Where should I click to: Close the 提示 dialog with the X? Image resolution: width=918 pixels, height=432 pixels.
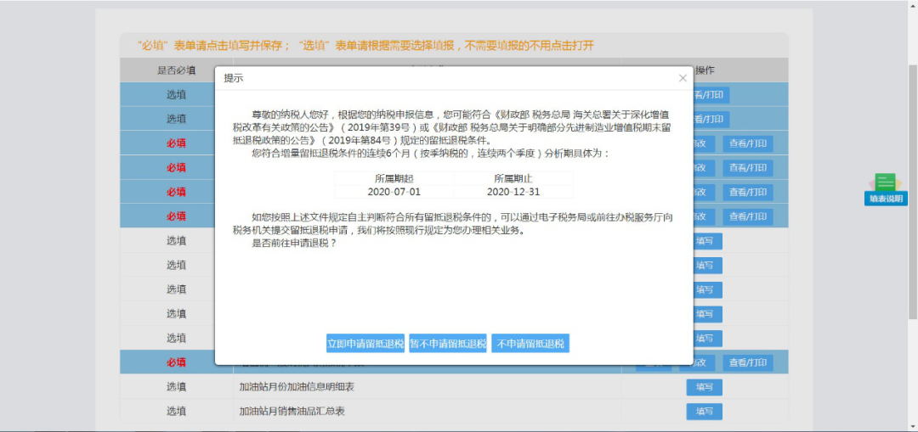coord(683,78)
